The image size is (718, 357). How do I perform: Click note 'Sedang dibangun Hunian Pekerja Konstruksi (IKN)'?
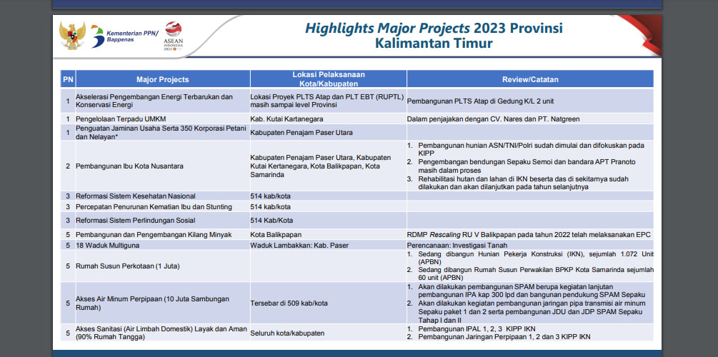(531, 258)
